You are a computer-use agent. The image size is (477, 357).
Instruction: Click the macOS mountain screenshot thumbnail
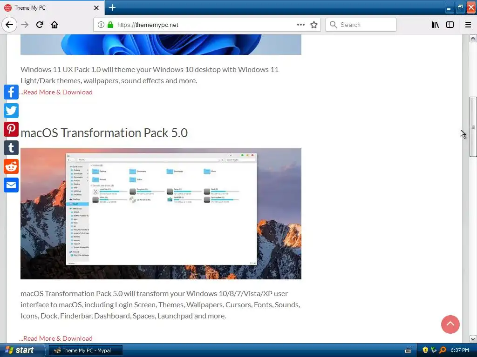tap(161, 214)
